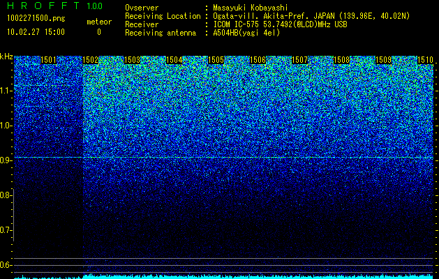This screenshot has width=439, height=279.
Task: Click the 1502 time marker
Action: point(91,60)
